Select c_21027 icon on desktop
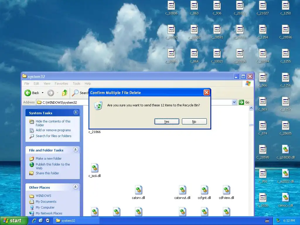 263,6
